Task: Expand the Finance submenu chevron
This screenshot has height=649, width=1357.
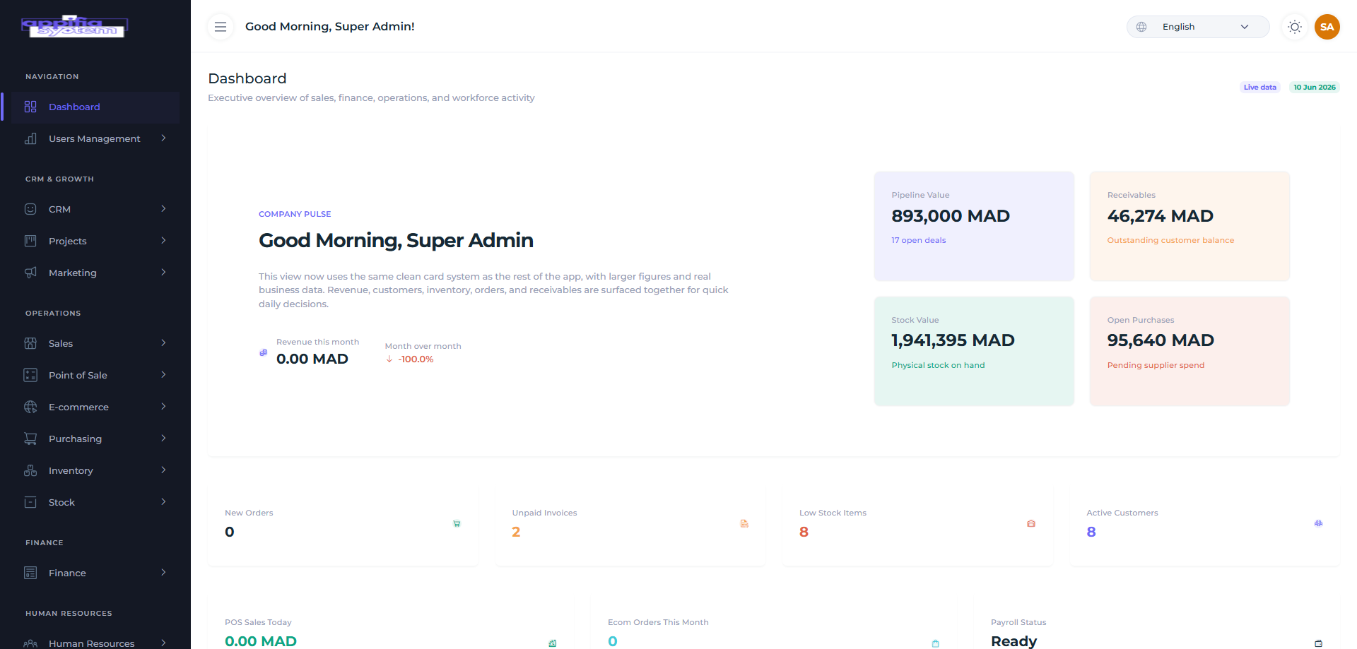Action: [163, 573]
